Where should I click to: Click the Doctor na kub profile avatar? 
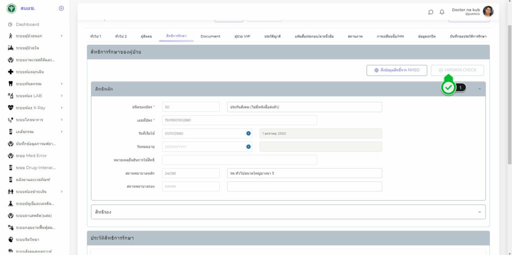(x=488, y=11)
